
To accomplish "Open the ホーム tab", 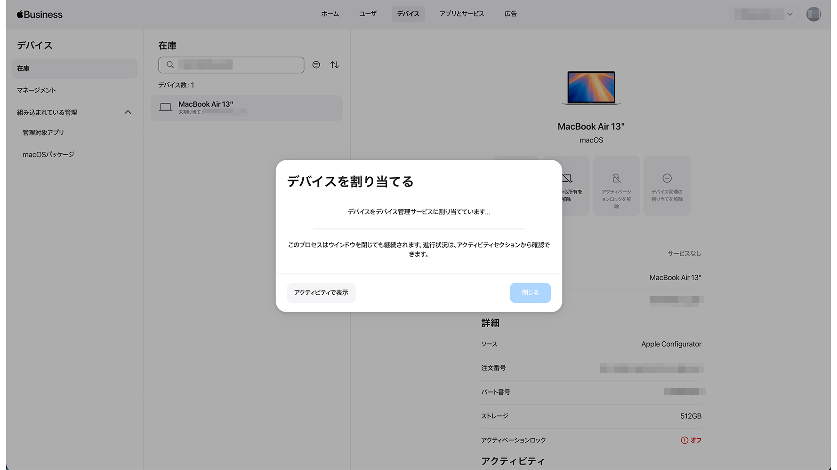I will [x=330, y=14].
